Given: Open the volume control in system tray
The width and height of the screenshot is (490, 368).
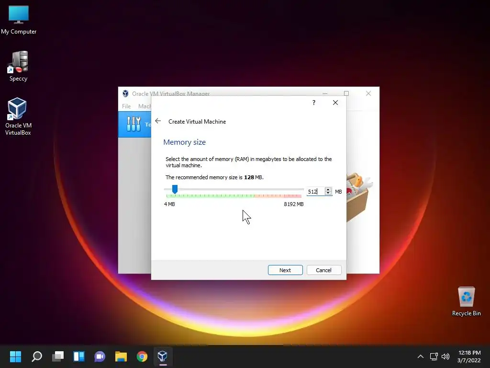Looking at the screenshot, I should [445, 356].
